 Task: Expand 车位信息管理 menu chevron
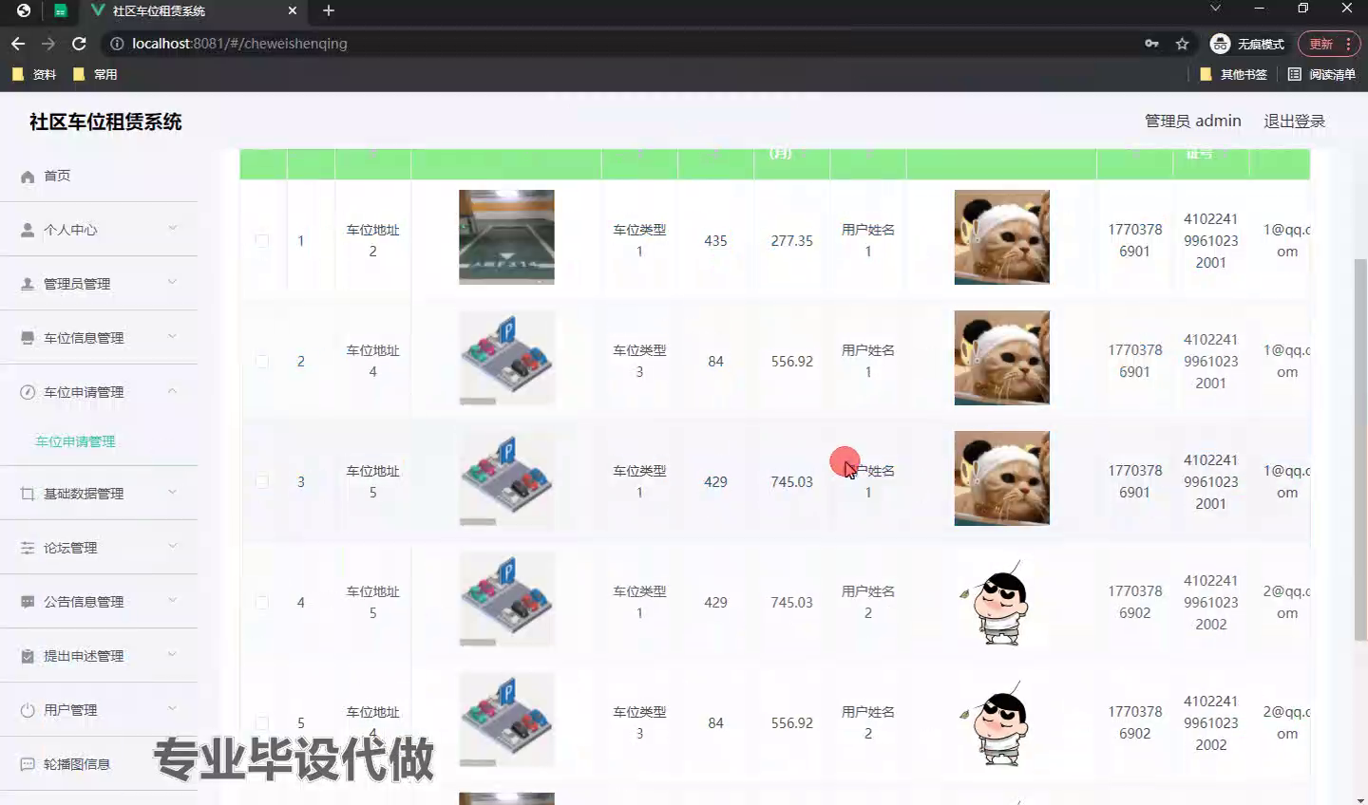tap(173, 336)
